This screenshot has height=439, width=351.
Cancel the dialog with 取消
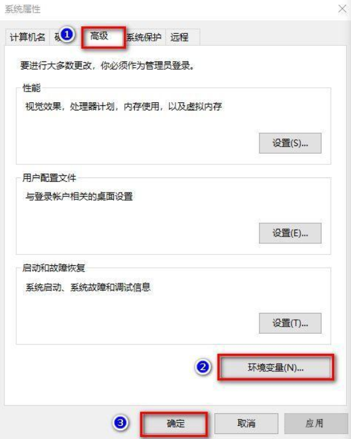246,423
